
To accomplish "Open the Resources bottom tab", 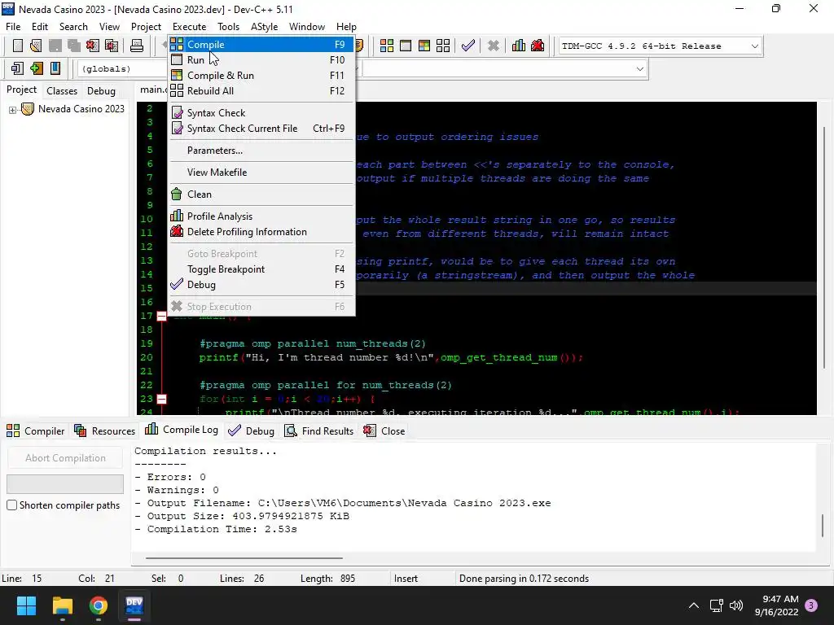I will point(105,431).
